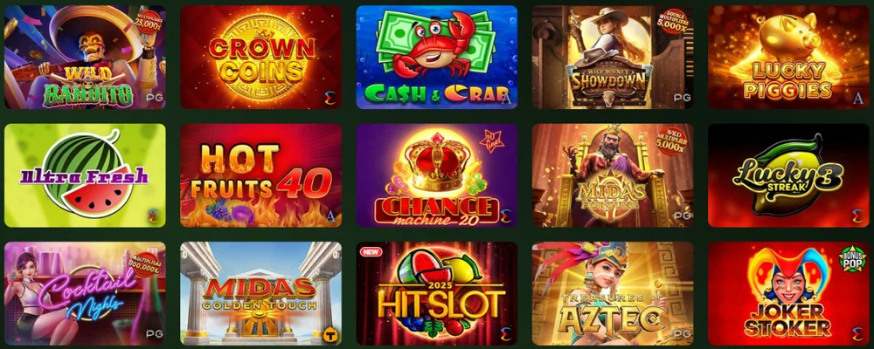
Task: Select the Cash & Crab game
Action: (x=437, y=58)
